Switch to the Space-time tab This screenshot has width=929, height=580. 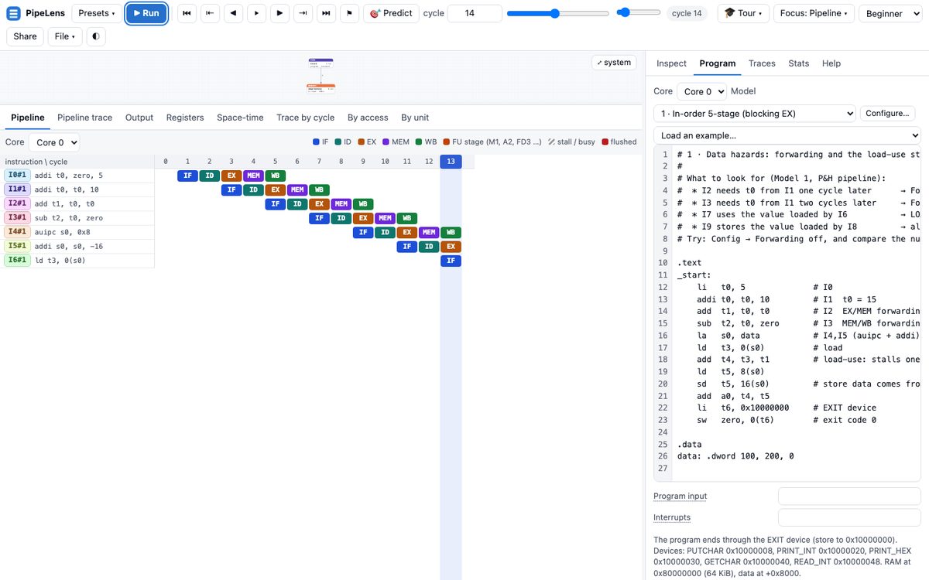coord(240,118)
